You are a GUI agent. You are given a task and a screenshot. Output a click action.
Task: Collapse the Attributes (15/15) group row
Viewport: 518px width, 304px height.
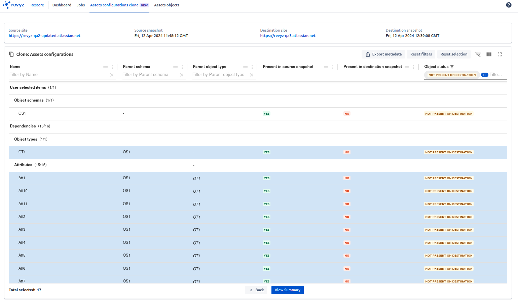258,165
